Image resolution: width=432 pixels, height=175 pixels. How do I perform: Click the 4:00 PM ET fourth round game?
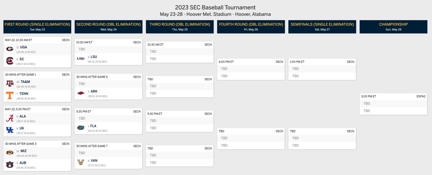click(251, 69)
